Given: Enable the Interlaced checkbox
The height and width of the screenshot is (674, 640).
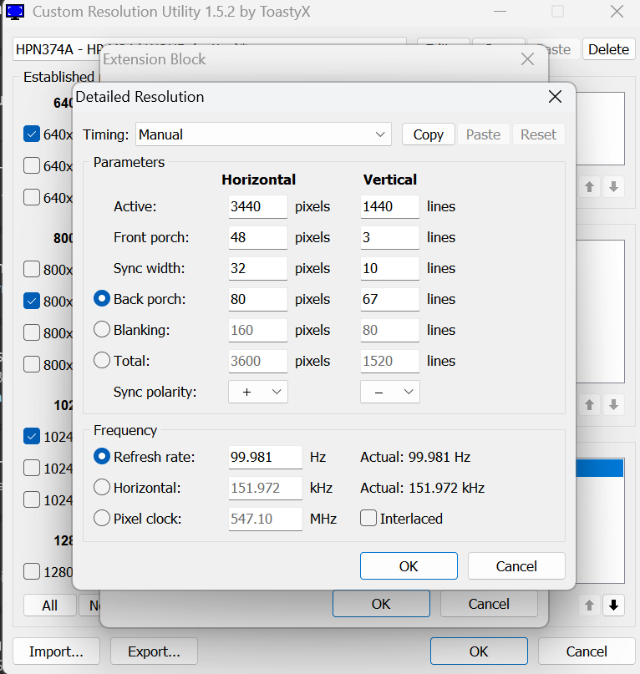Looking at the screenshot, I should [x=368, y=519].
